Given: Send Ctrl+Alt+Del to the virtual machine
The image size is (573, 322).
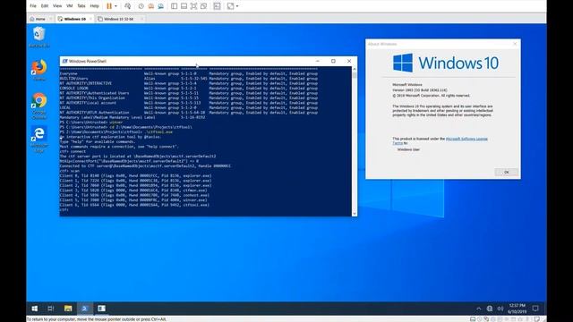Looking at the screenshot, I should [x=127, y=6].
